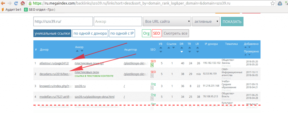Click the Анкор input field
The image size is (288, 113).
118,21
